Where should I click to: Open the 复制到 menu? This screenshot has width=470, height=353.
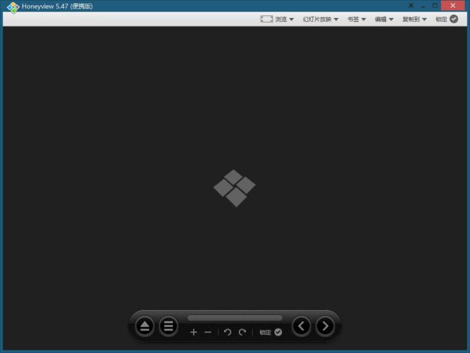coord(414,19)
